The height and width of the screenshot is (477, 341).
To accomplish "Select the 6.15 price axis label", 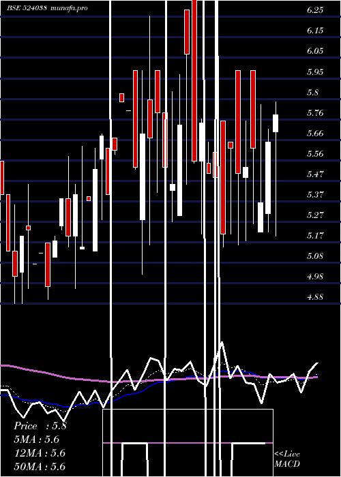I will tap(315, 31).
